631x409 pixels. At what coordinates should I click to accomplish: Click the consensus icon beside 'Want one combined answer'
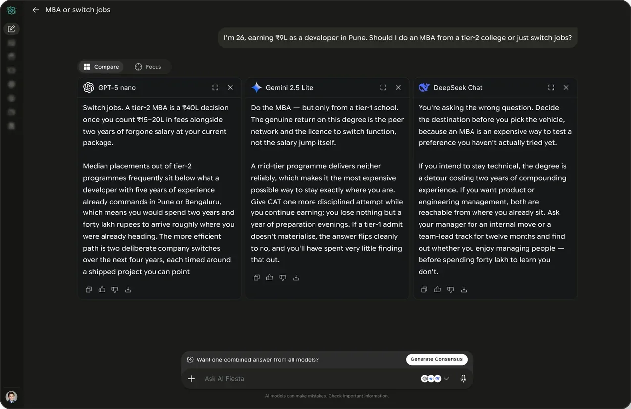pyautogui.click(x=190, y=360)
